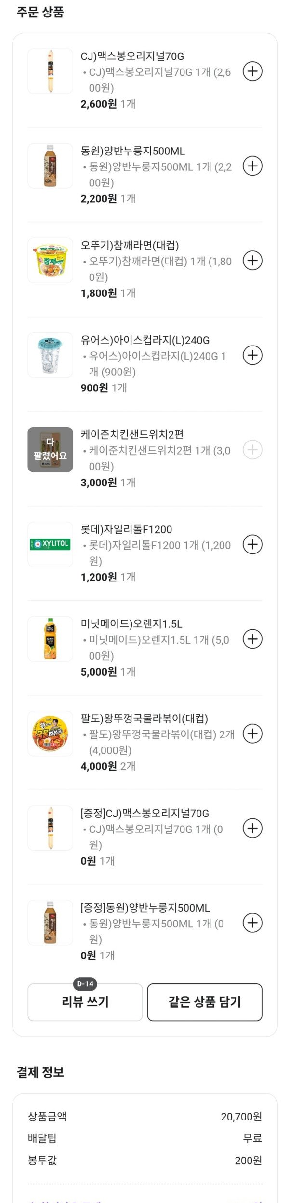Screen dimensions: 289x1203
Task: Open the 팔도)왕뚜껑국물라볶이(대컵) product title
Action: pyautogui.click(x=144, y=719)
